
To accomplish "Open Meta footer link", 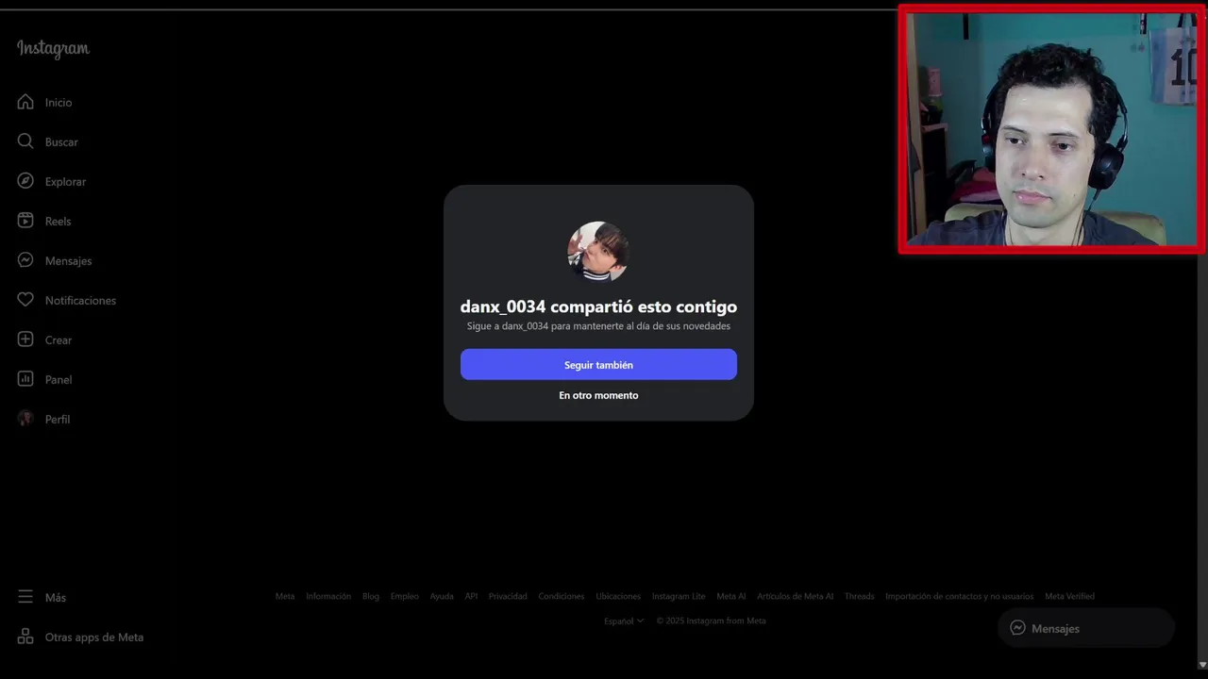I will click(x=285, y=596).
